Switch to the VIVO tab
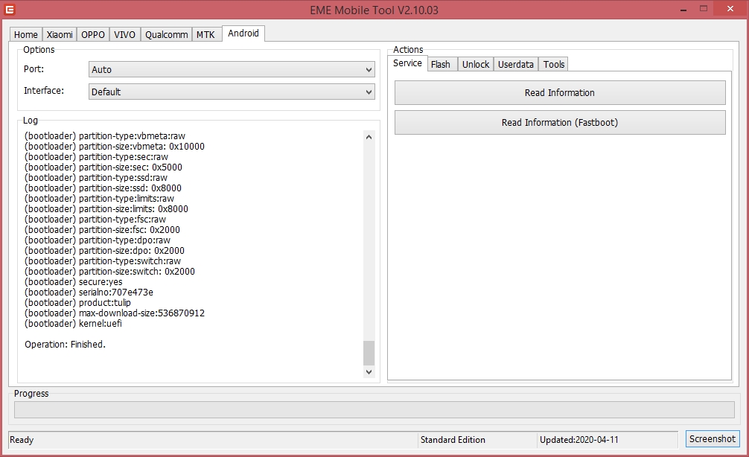 pyautogui.click(x=124, y=34)
